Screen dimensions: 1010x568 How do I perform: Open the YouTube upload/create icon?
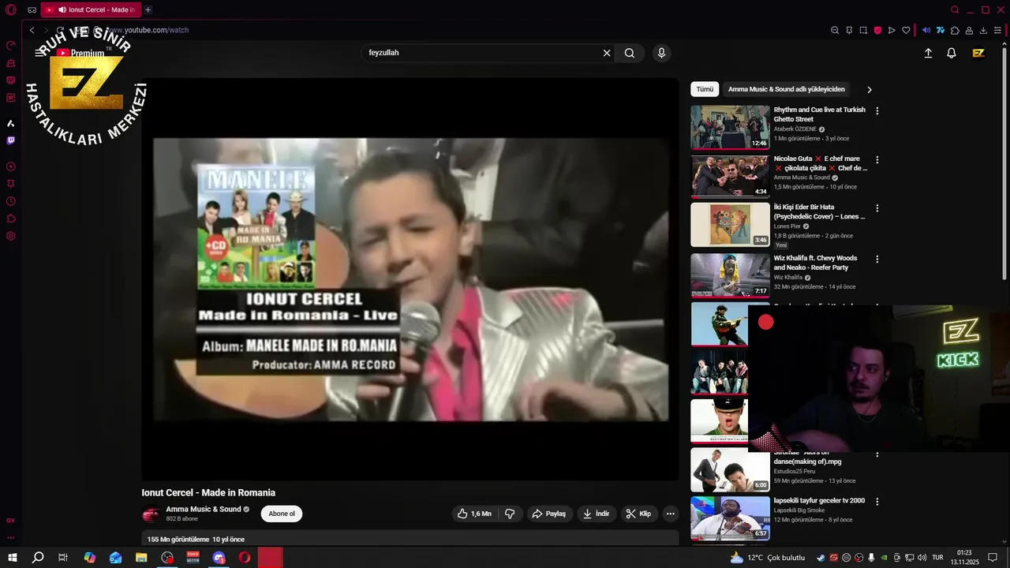click(928, 53)
